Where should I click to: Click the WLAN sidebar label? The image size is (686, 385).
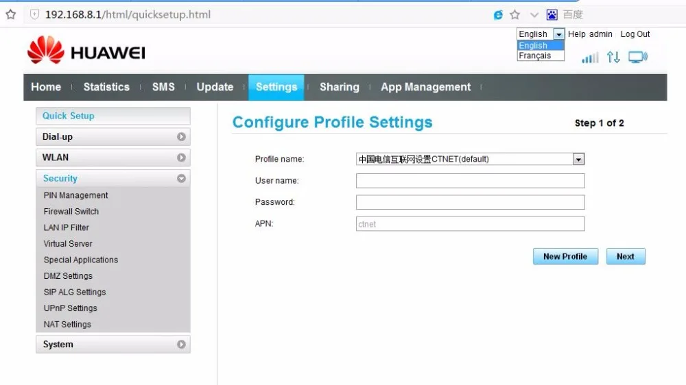point(55,158)
